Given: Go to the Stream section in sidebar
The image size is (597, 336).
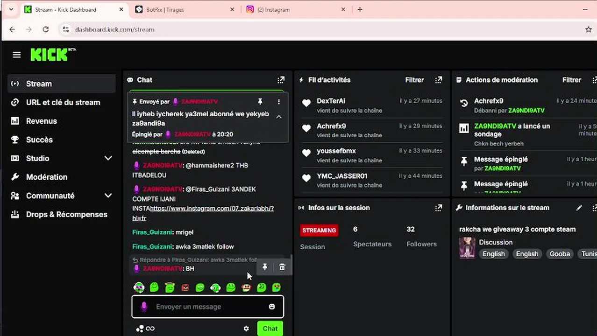Looking at the screenshot, I should (62, 84).
